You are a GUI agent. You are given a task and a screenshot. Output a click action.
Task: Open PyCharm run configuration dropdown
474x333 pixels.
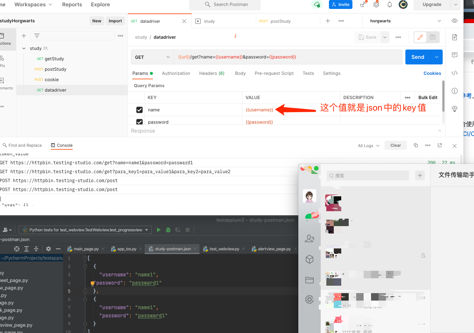(x=85, y=230)
